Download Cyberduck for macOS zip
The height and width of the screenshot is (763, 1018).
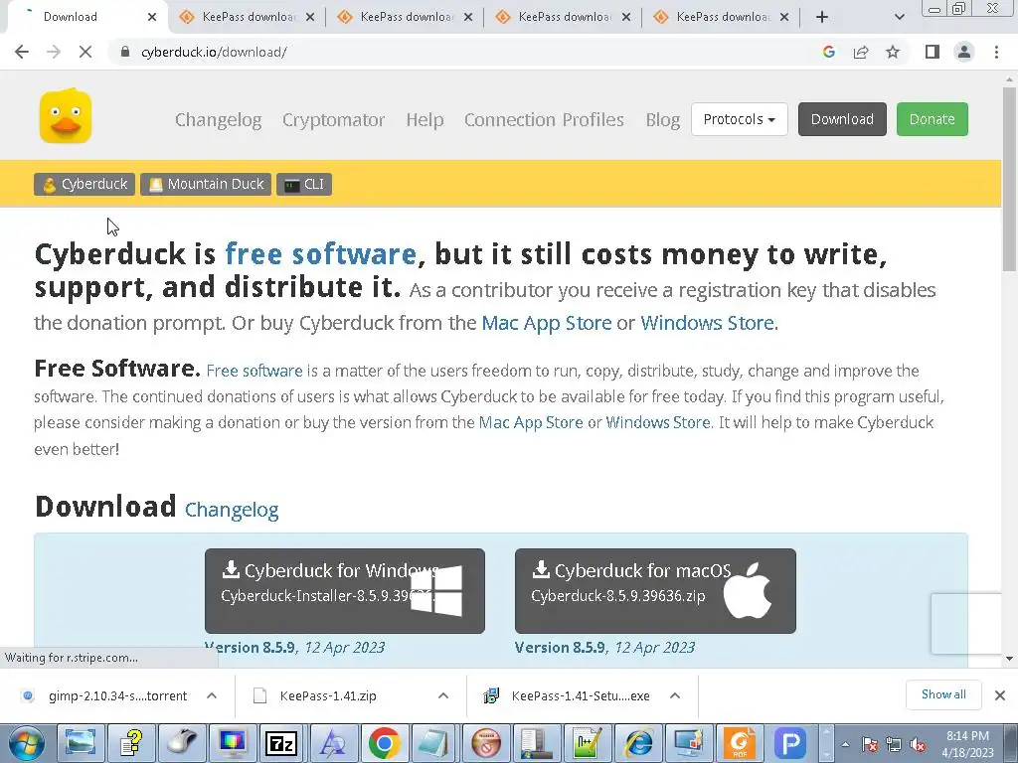[x=655, y=590]
